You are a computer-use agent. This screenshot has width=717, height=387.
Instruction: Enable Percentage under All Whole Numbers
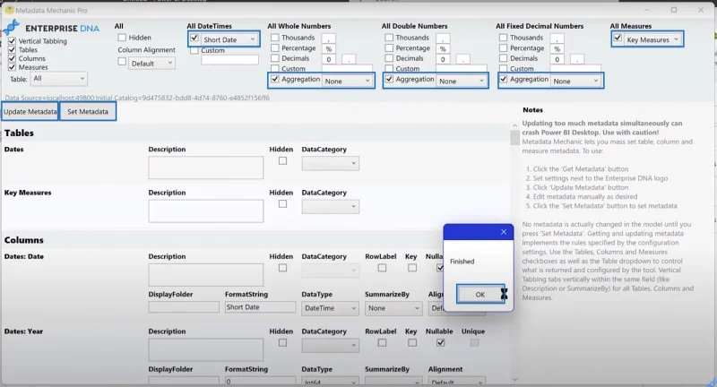pyautogui.click(x=275, y=48)
